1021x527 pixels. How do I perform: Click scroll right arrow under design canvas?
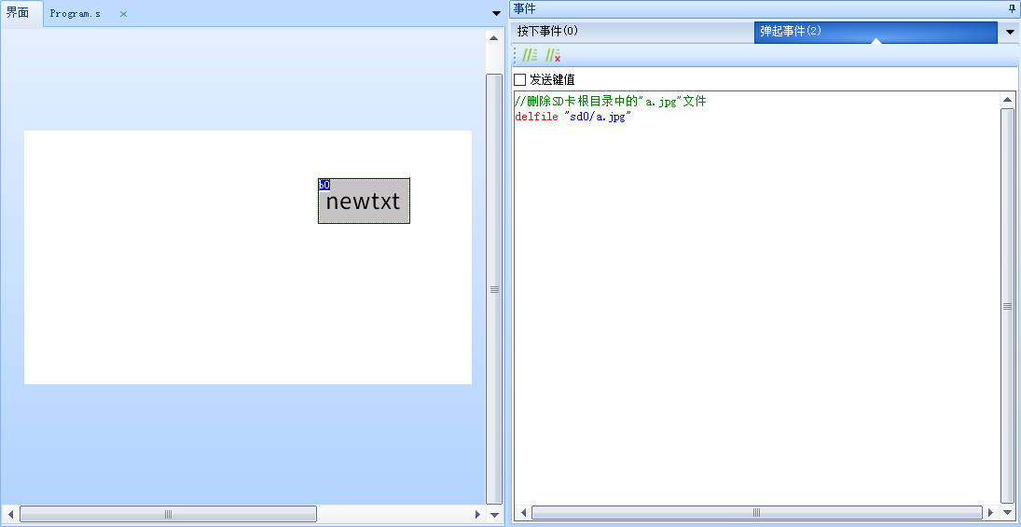pyautogui.click(x=478, y=514)
